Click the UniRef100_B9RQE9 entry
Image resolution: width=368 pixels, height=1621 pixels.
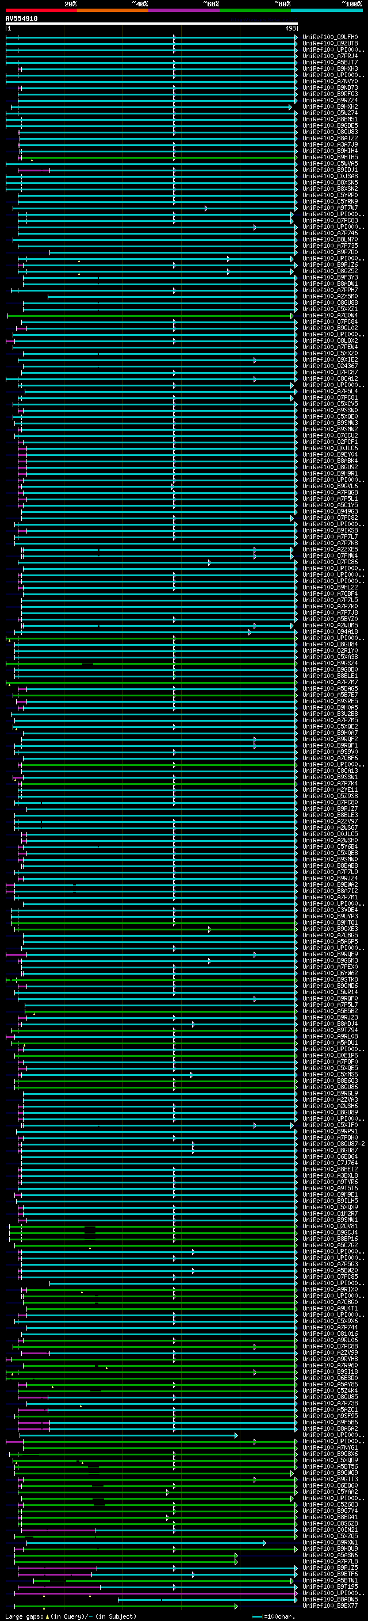[329, 954]
